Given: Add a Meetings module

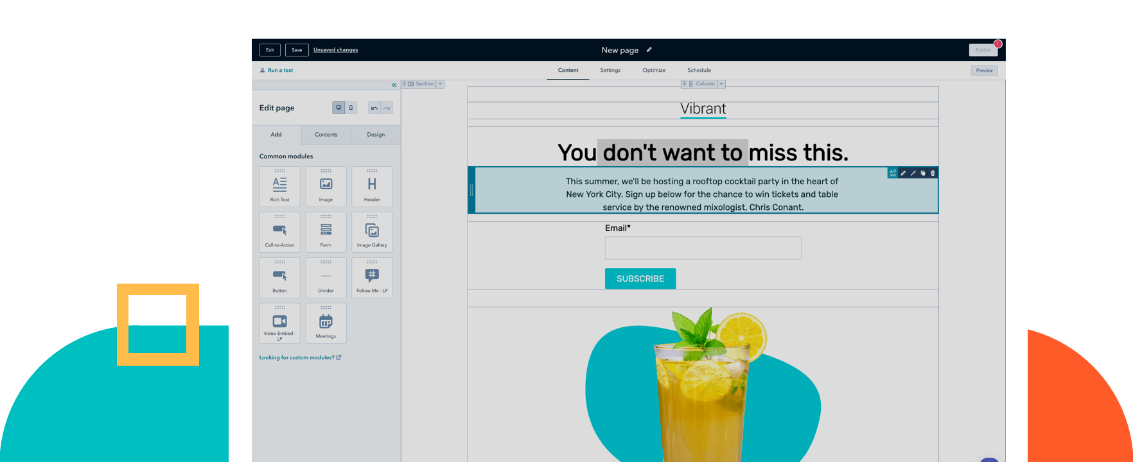Looking at the screenshot, I should pos(326,323).
